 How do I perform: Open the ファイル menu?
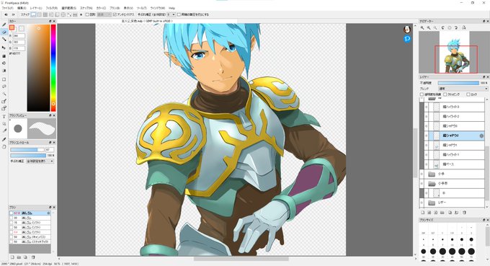[x=7, y=8]
